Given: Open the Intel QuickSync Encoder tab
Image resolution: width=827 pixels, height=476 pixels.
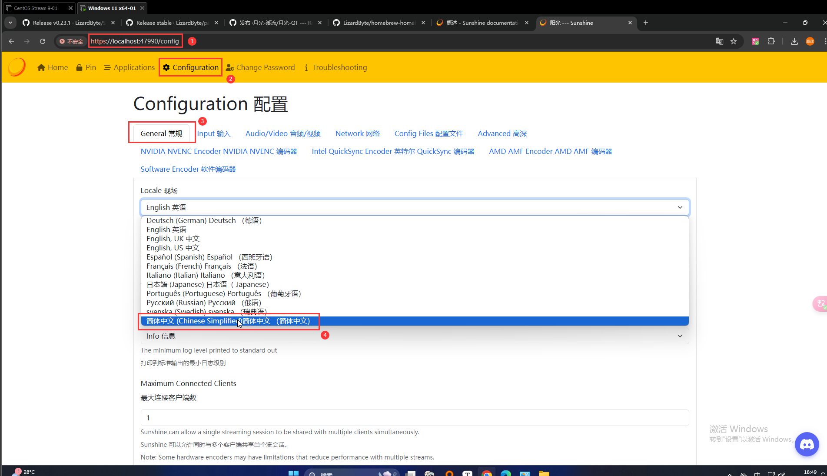Looking at the screenshot, I should pyautogui.click(x=393, y=151).
